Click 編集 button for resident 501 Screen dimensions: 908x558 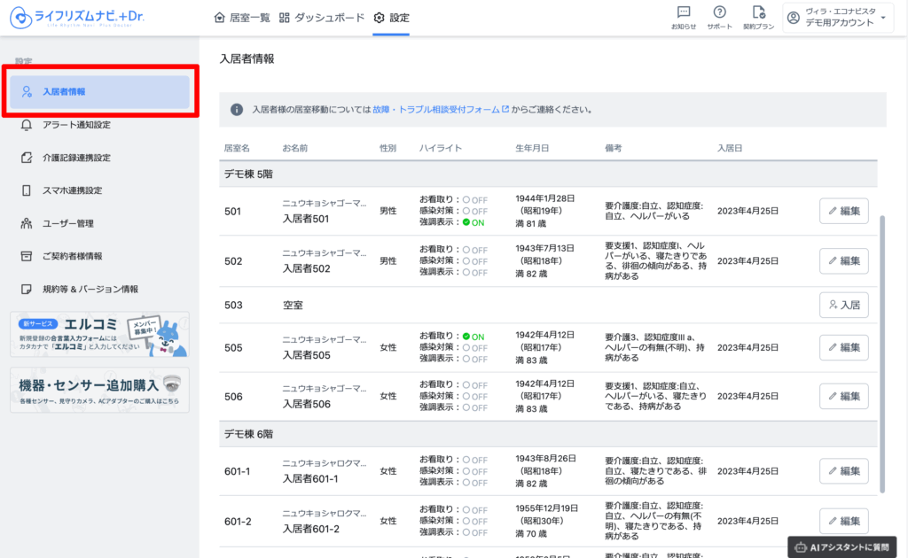point(843,211)
